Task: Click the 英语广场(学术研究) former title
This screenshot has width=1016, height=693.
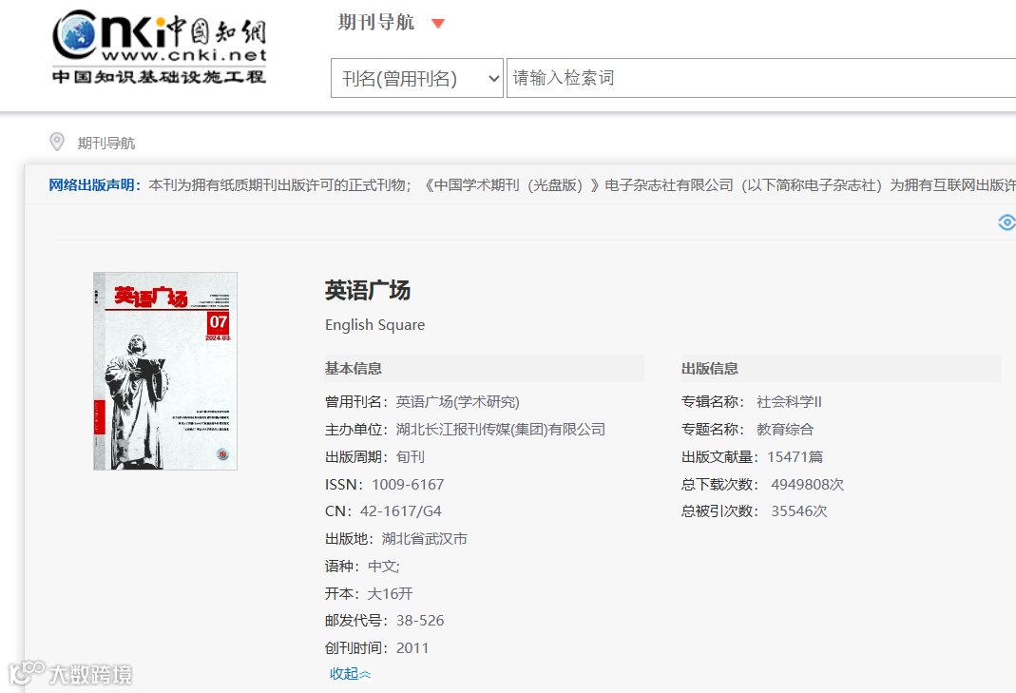Action: [457, 402]
